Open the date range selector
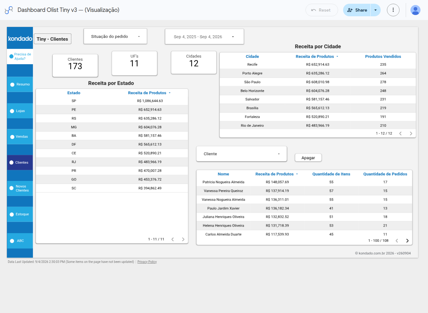This screenshot has width=428, height=313. coord(204,37)
